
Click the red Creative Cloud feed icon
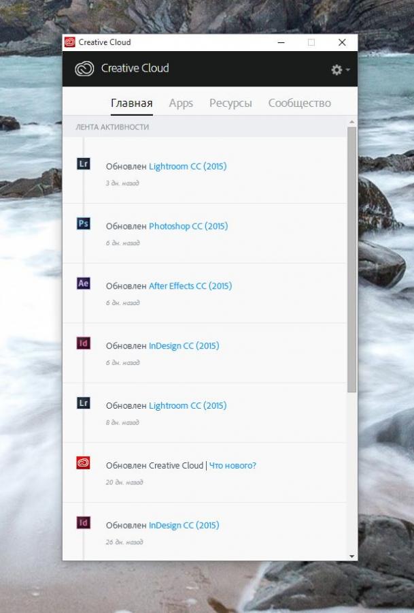(x=84, y=462)
